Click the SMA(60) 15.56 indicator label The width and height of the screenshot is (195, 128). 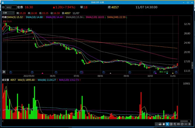[x=74, y=17]
